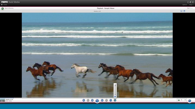Click the round arrow button at bottom right
Screen dimensions: 195x109
pos(189,101)
